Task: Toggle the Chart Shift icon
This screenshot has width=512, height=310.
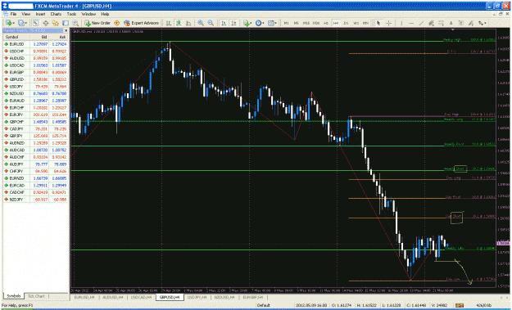Action: [x=233, y=23]
